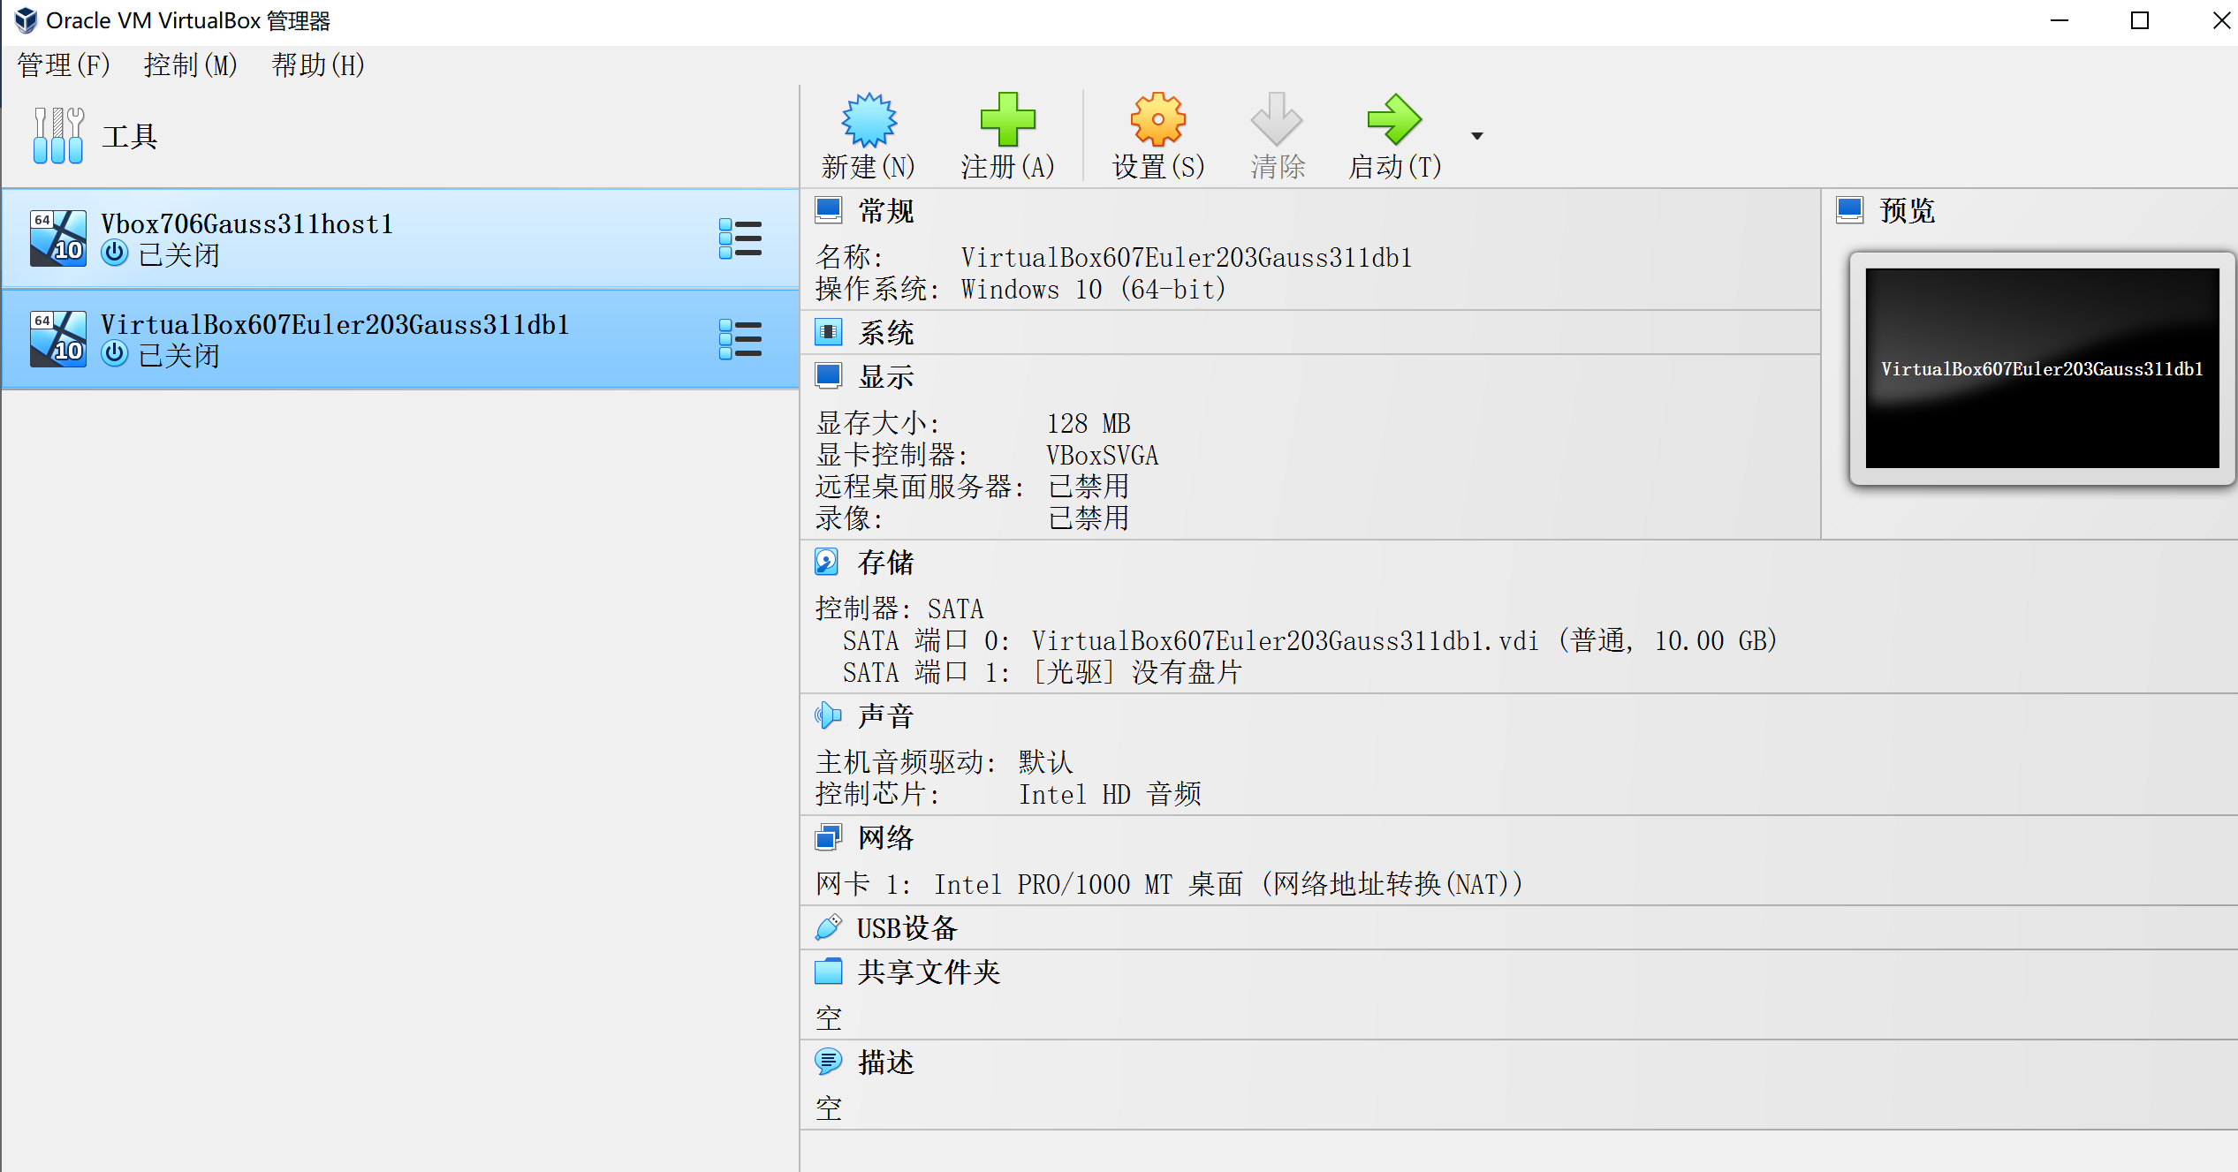This screenshot has width=2238, height=1172.
Task: Click the VM list options icon for host1
Action: (737, 238)
